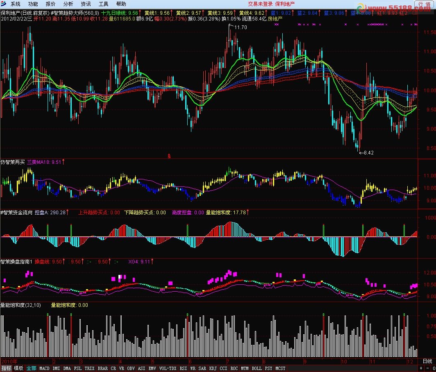Open the 帮助 menu
The width and height of the screenshot is (436, 372).
(121, 4)
